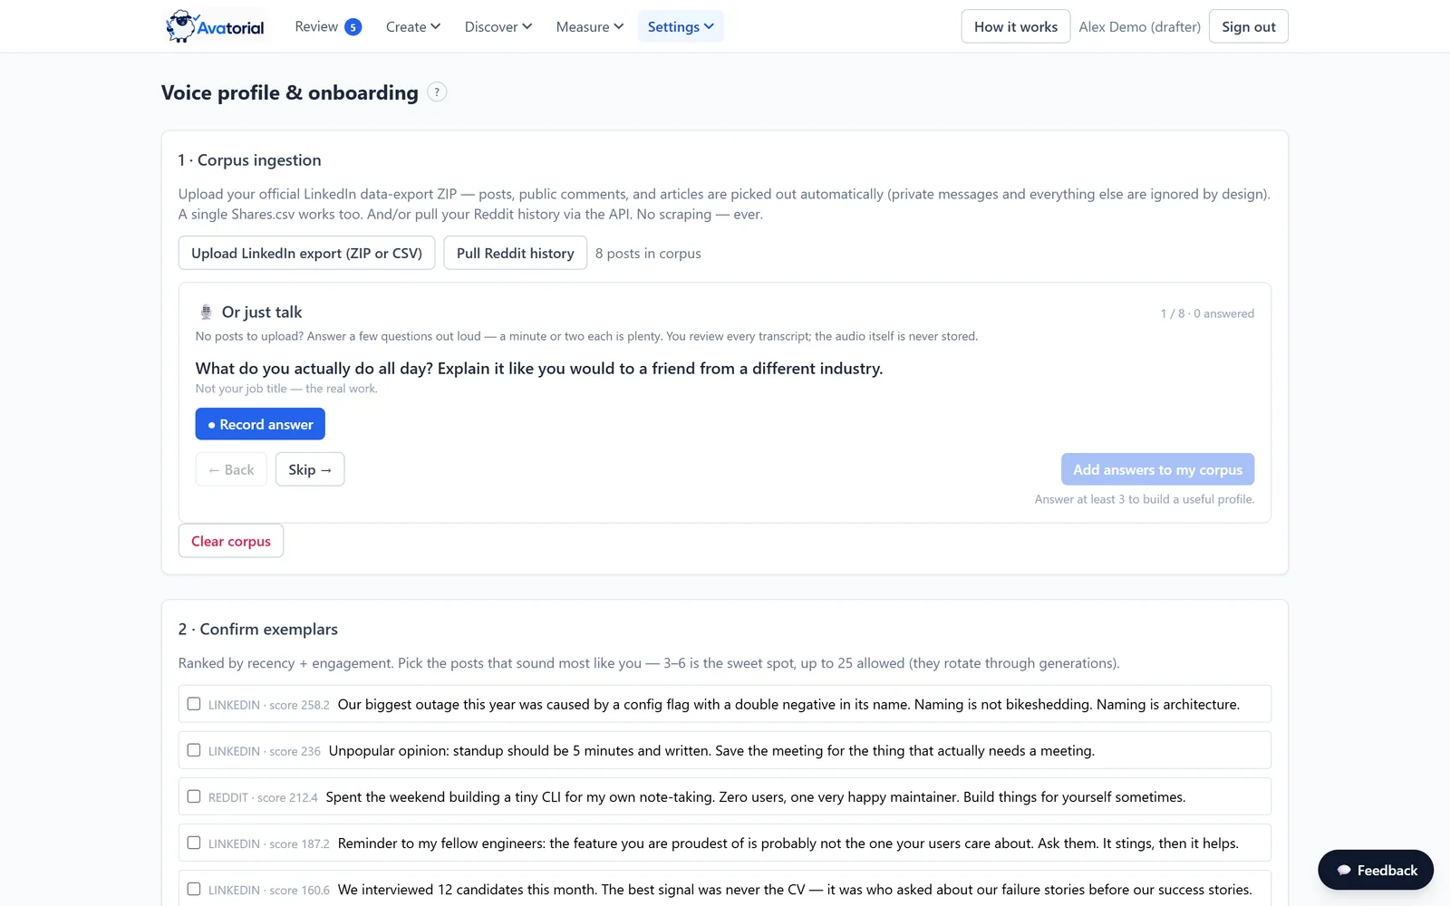Sign out of the account
1450x906 pixels.
(1248, 26)
